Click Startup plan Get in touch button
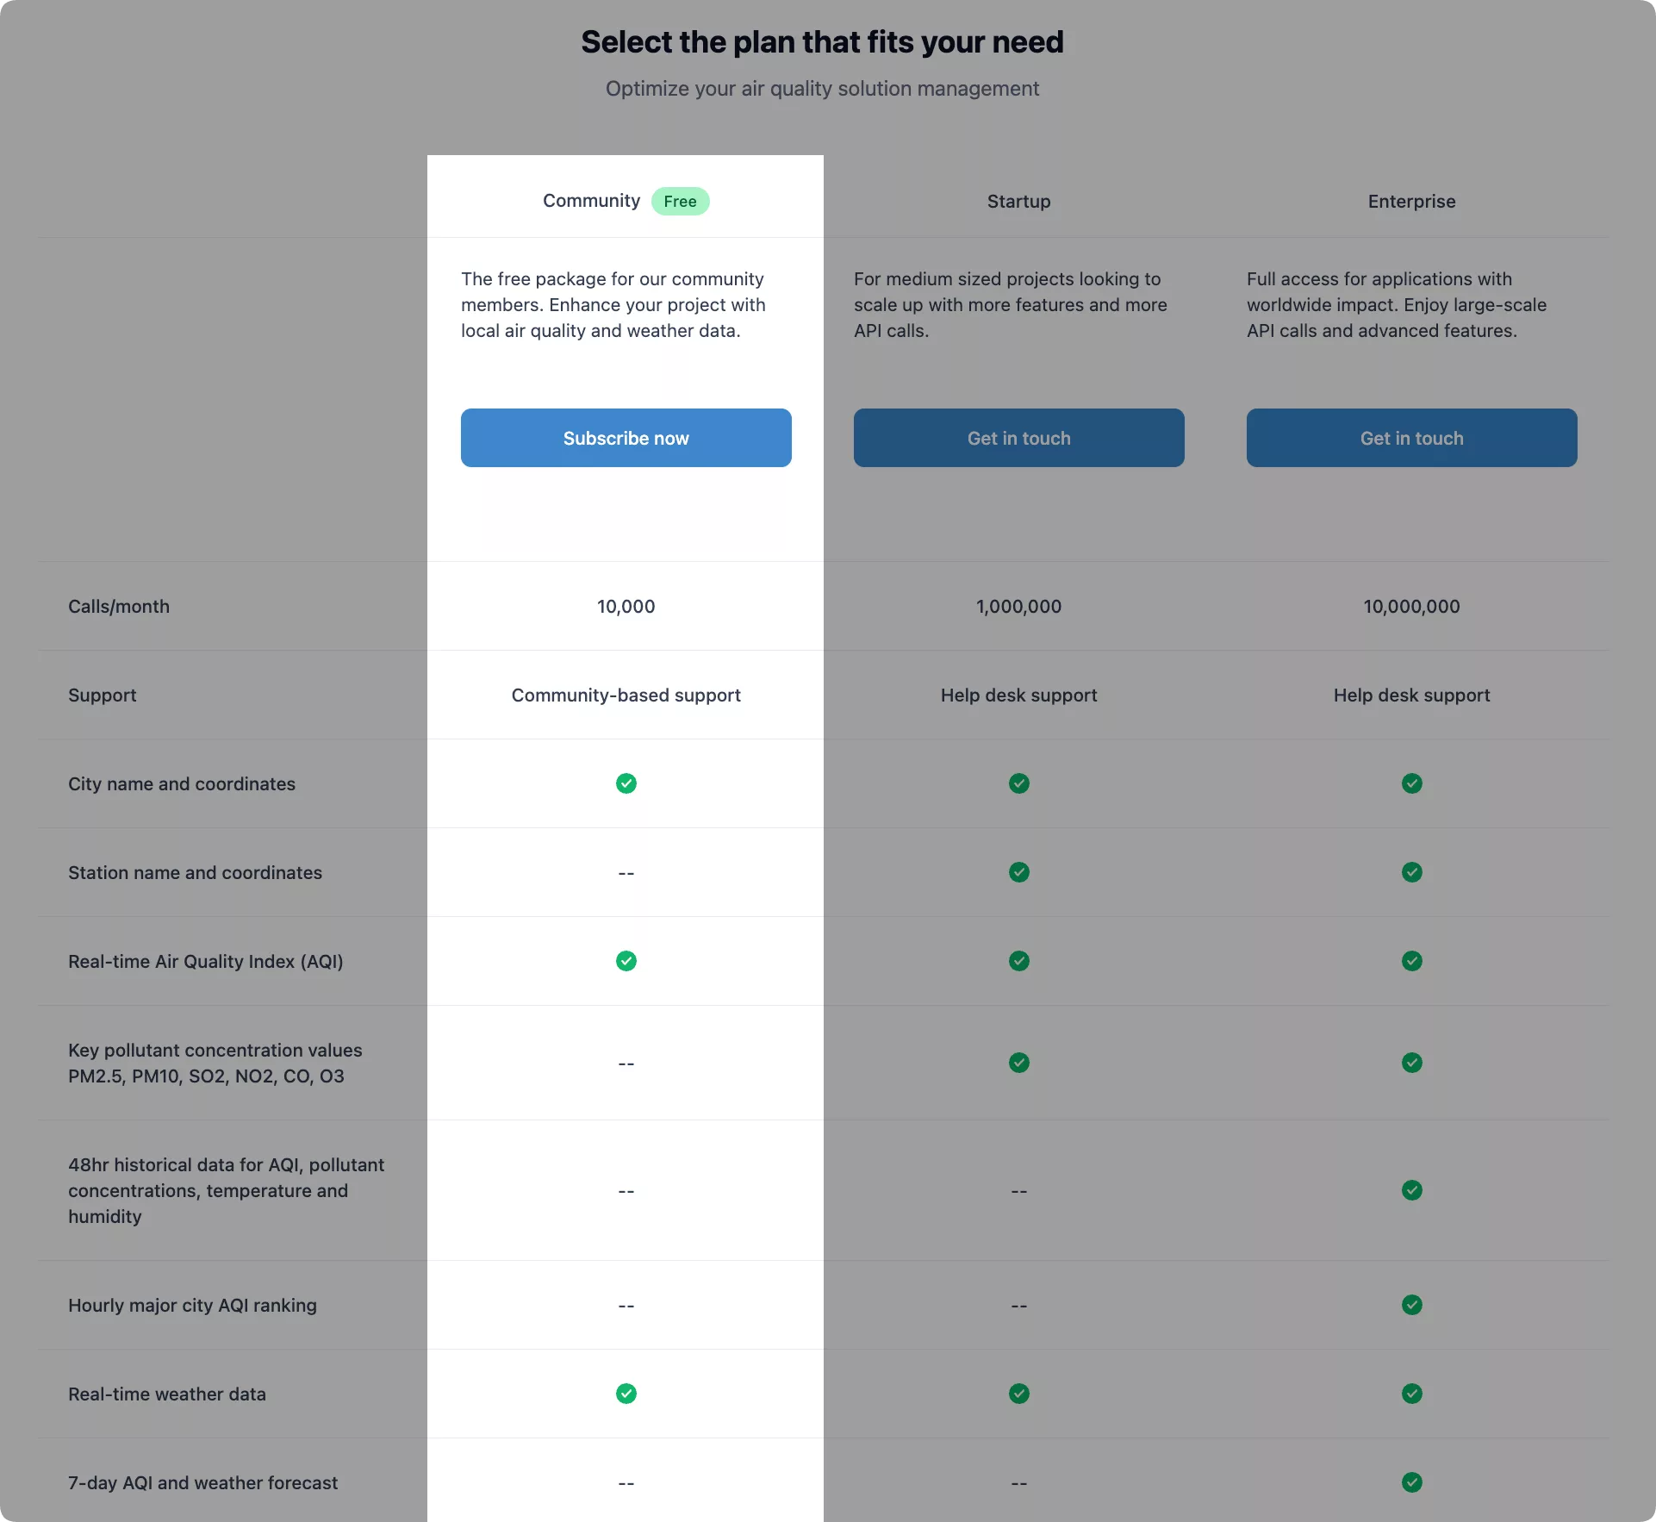Viewport: 1656px width, 1522px height. pyautogui.click(x=1018, y=438)
